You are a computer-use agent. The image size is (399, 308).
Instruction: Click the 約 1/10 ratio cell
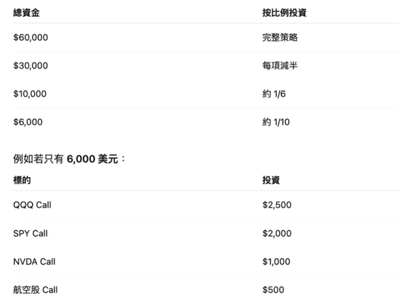[276, 122]
